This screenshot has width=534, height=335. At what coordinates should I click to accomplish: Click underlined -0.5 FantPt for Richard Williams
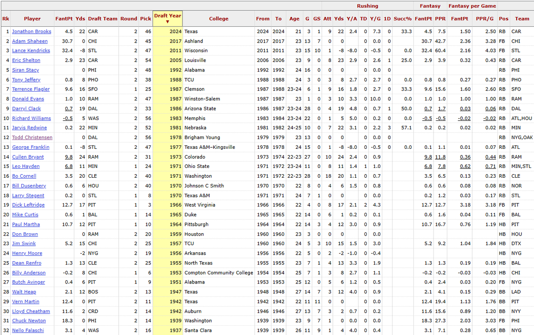[68, 119]
